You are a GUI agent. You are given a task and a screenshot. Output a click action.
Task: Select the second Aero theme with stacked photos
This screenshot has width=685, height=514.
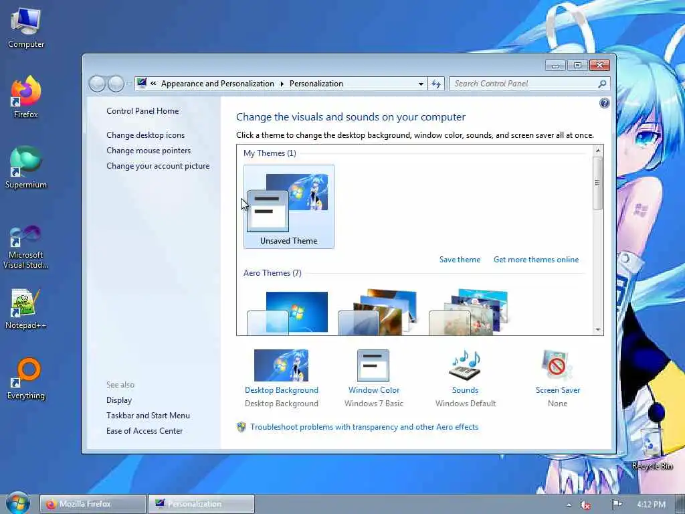pos(379,313)
